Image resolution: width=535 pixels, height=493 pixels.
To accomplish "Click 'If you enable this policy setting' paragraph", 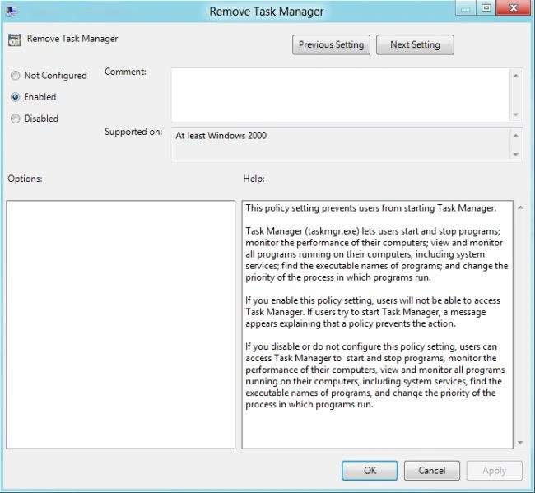I will click(x=373, y=312).
